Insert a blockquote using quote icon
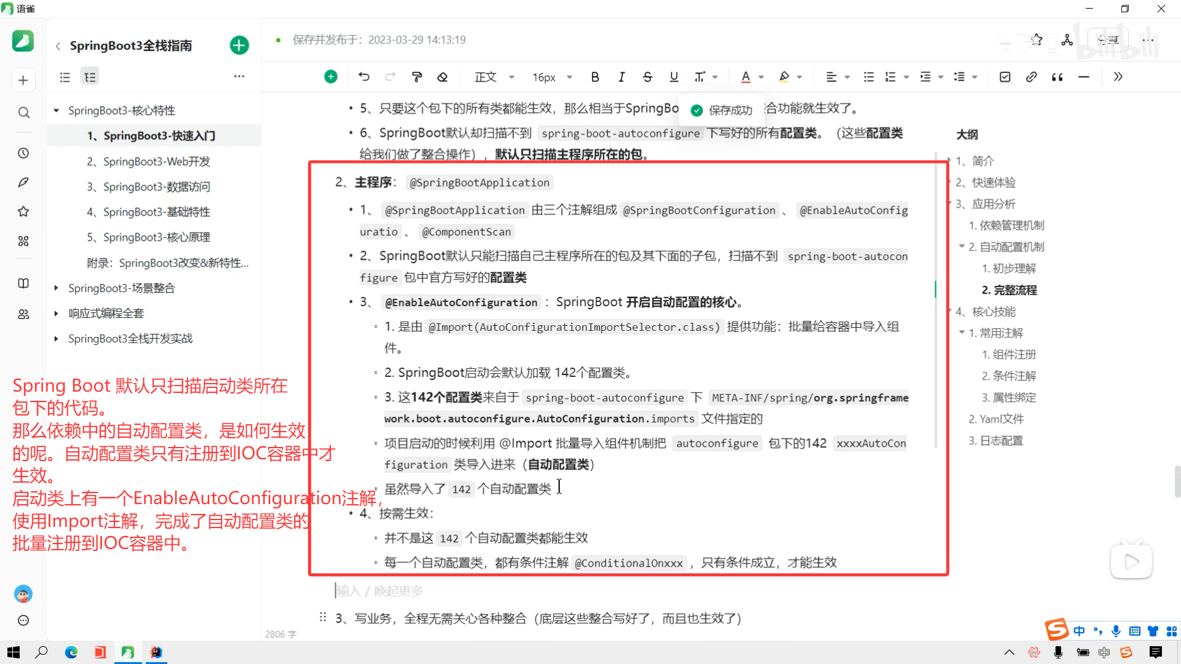The height and width of the screenshot is (664, 1181). click(x=1057, y=77)
